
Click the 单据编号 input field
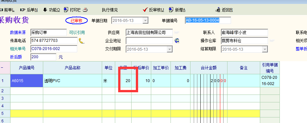[x=208, y=20]
